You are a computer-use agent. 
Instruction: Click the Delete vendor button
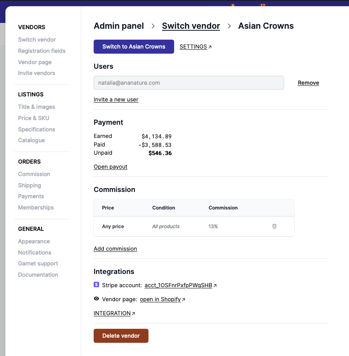(x=121, y=336)
